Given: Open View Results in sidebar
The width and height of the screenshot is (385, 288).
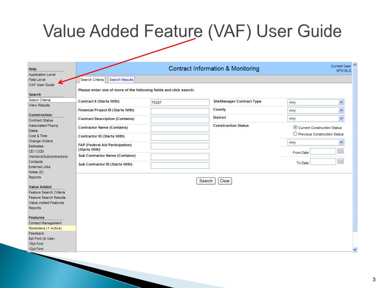Looking at the screenshot, I should (39, 105).
